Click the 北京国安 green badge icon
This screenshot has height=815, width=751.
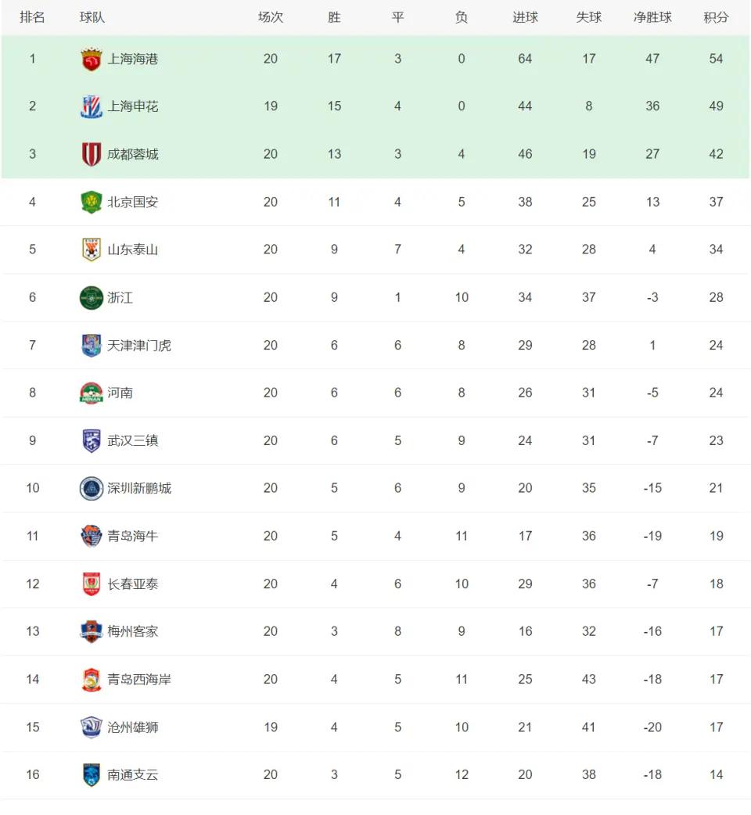92,203
